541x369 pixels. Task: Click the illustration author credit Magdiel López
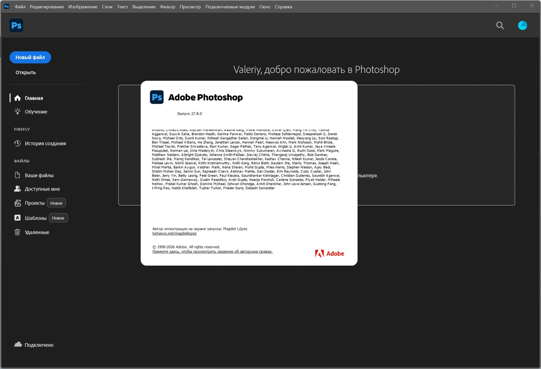200,228
